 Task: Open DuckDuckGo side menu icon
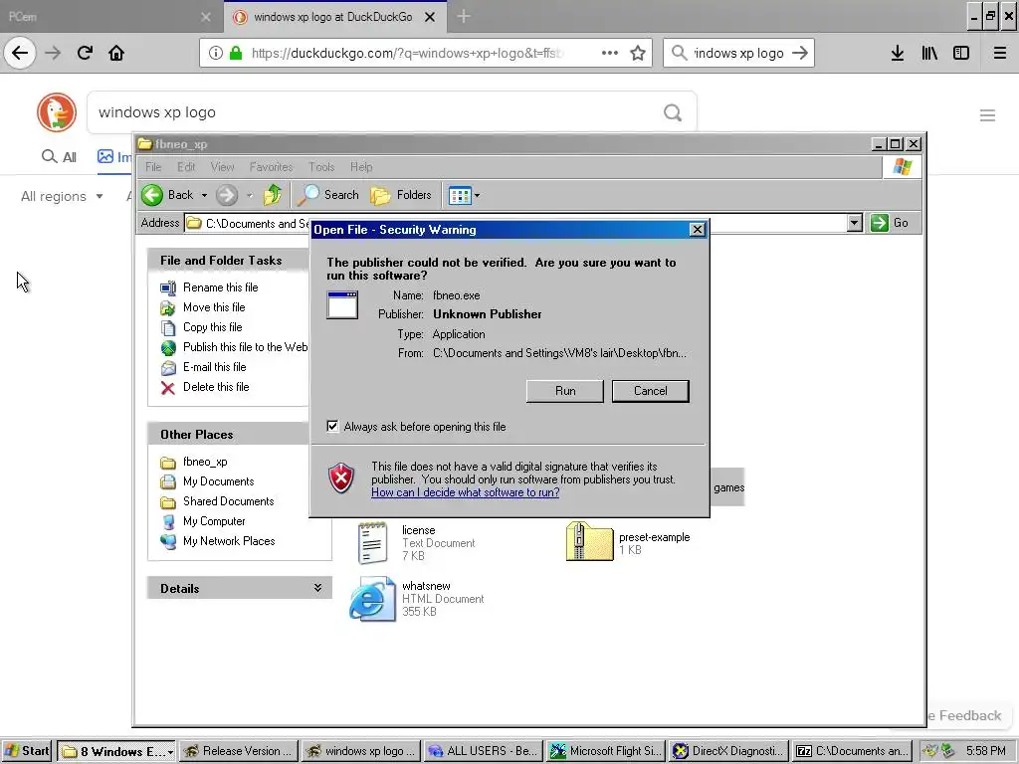[987, 115]
